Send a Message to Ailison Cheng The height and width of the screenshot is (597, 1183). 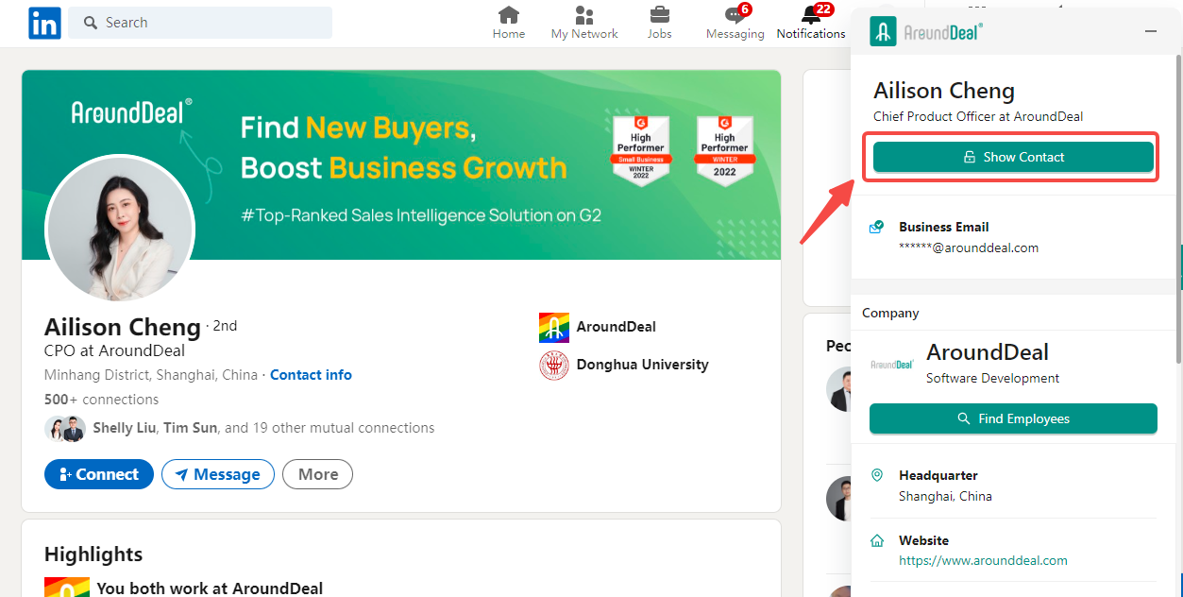218,474
